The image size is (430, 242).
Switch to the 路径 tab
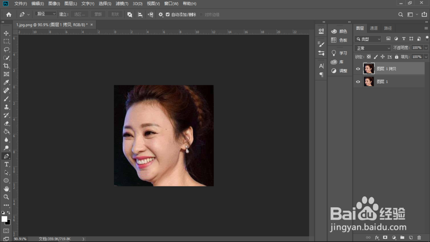[388, 28]
